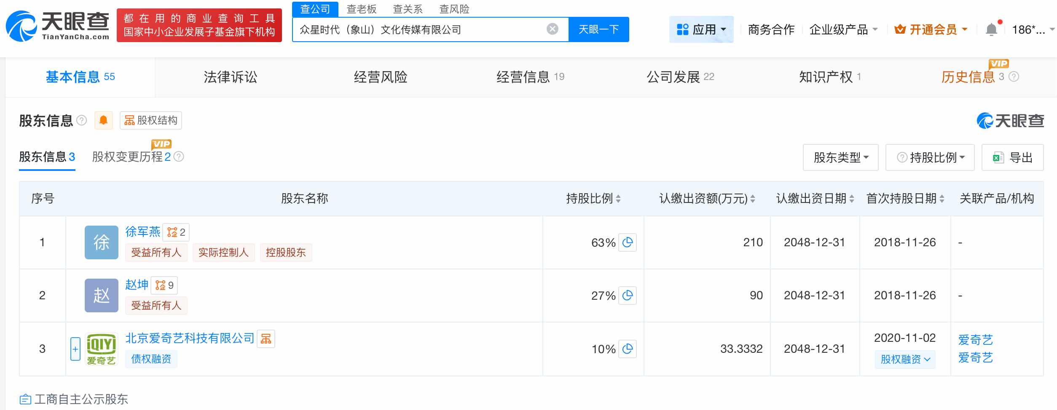Open the 持股比例 filter dropdown

click(x=930, y=157)
